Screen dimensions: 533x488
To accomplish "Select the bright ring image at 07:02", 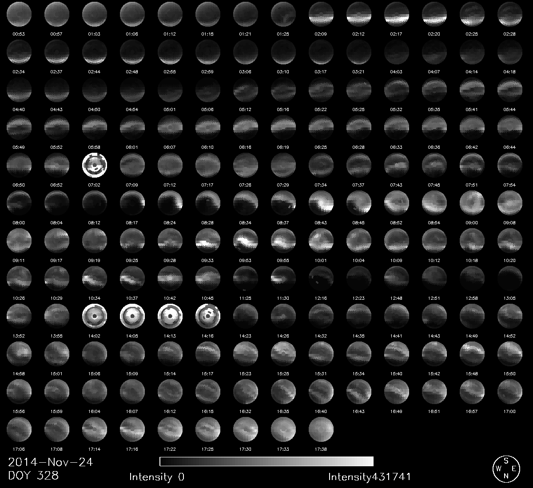I will click(95, 164).
